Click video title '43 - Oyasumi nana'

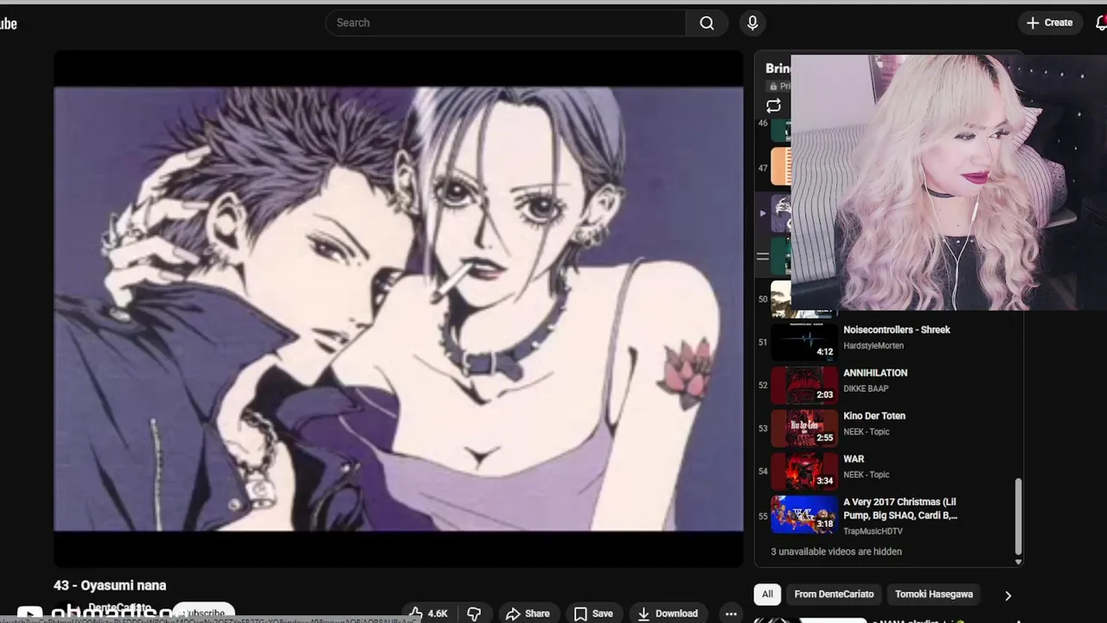pos(110,586)
